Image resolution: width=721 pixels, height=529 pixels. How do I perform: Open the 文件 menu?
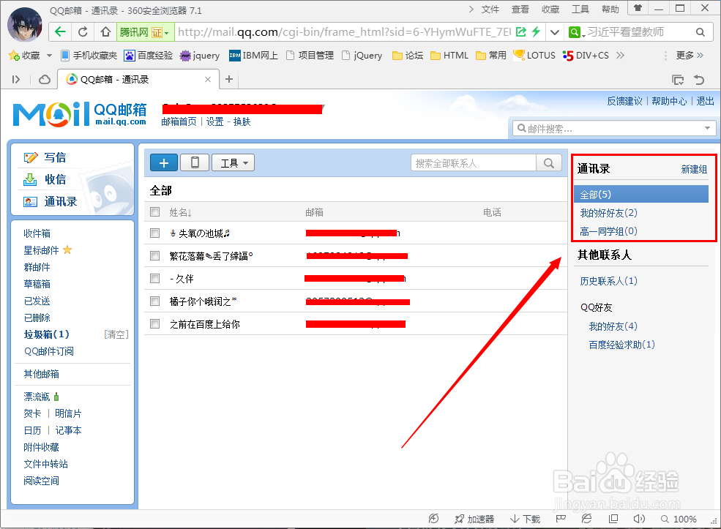(490, 10)
